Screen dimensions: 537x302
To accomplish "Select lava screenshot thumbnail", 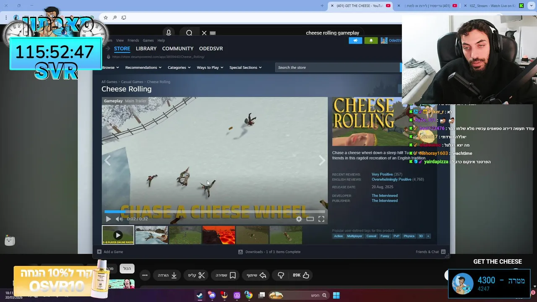I will click(x=219, y=235).
